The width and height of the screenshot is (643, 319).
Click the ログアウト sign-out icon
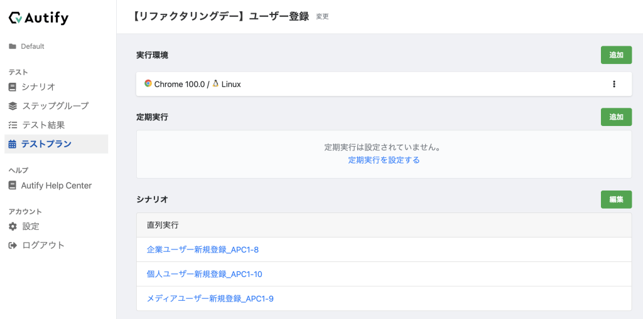coord(13,246)
